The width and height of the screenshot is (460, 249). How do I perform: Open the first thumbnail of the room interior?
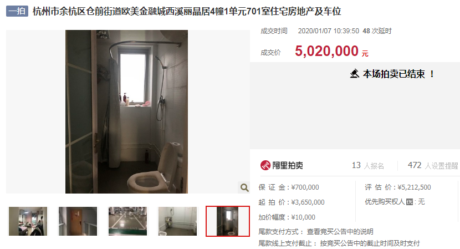28,221
